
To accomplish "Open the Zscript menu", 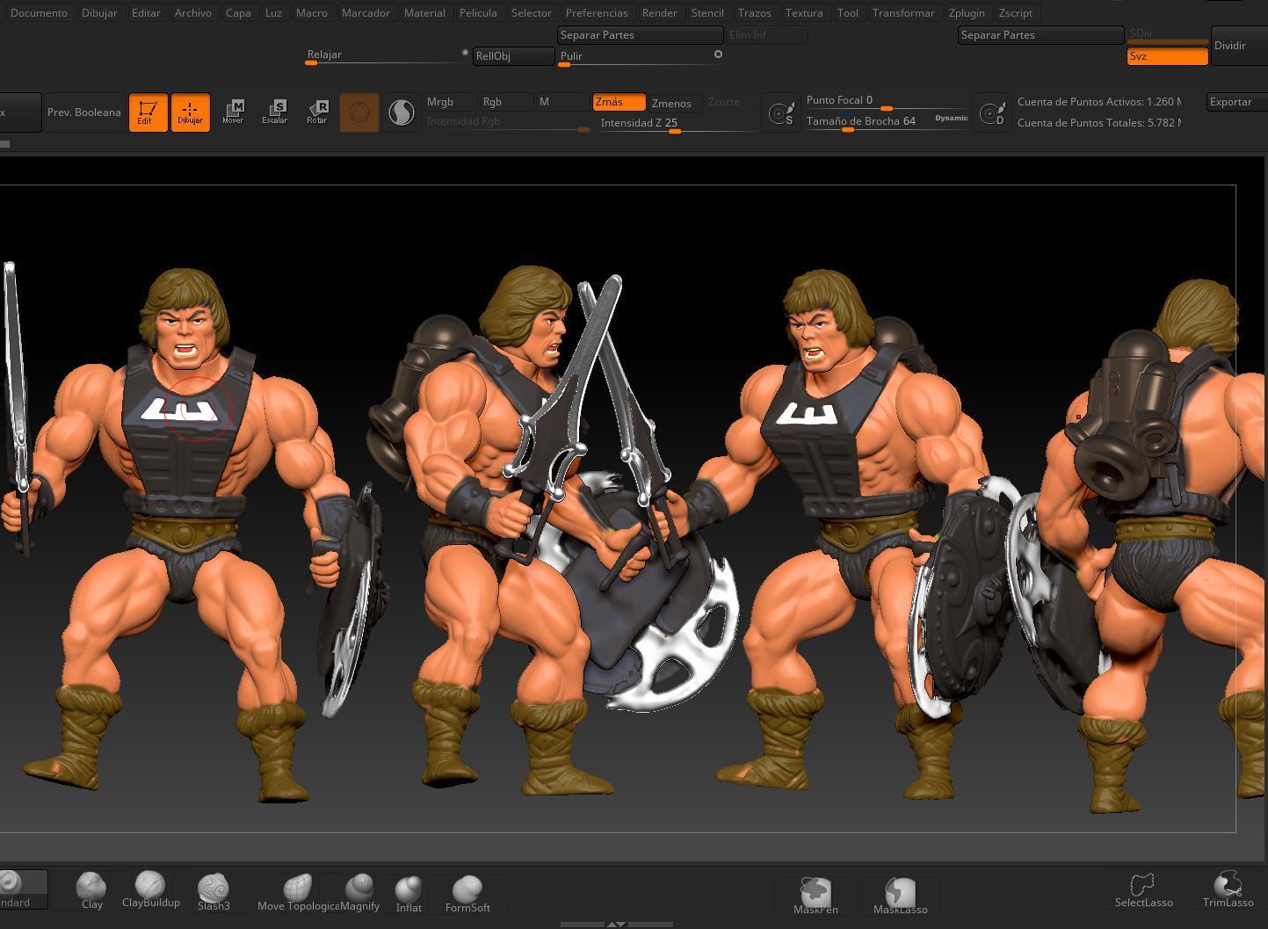I will (x=1016, y=13).
